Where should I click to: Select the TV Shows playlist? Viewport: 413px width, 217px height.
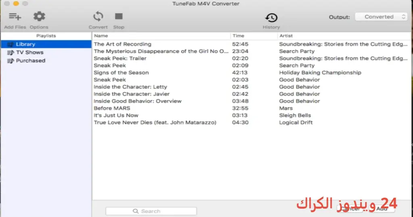(46, 52)
